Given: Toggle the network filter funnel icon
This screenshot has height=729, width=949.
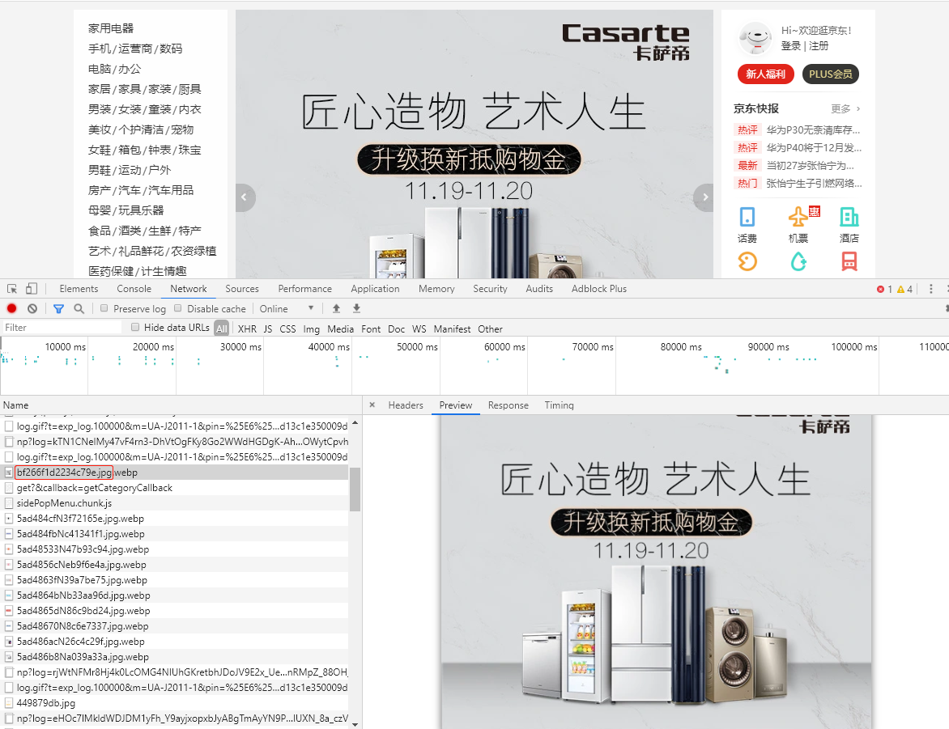Looking at the screenshot, I should click(x=58, y=308).
